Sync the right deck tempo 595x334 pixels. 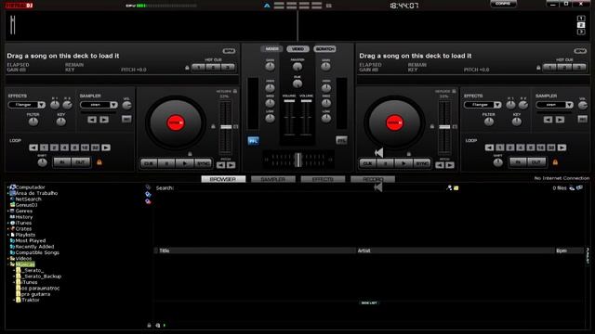(x=421, y=163)
